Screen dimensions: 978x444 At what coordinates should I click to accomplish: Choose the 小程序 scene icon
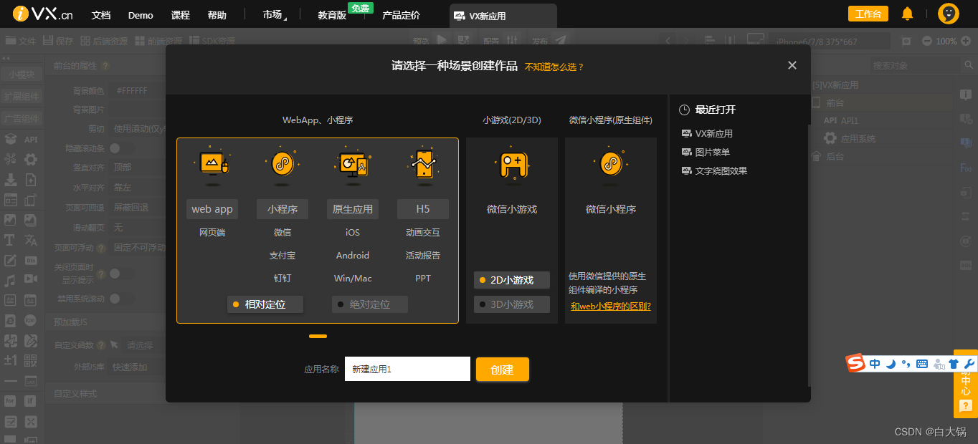283,165
